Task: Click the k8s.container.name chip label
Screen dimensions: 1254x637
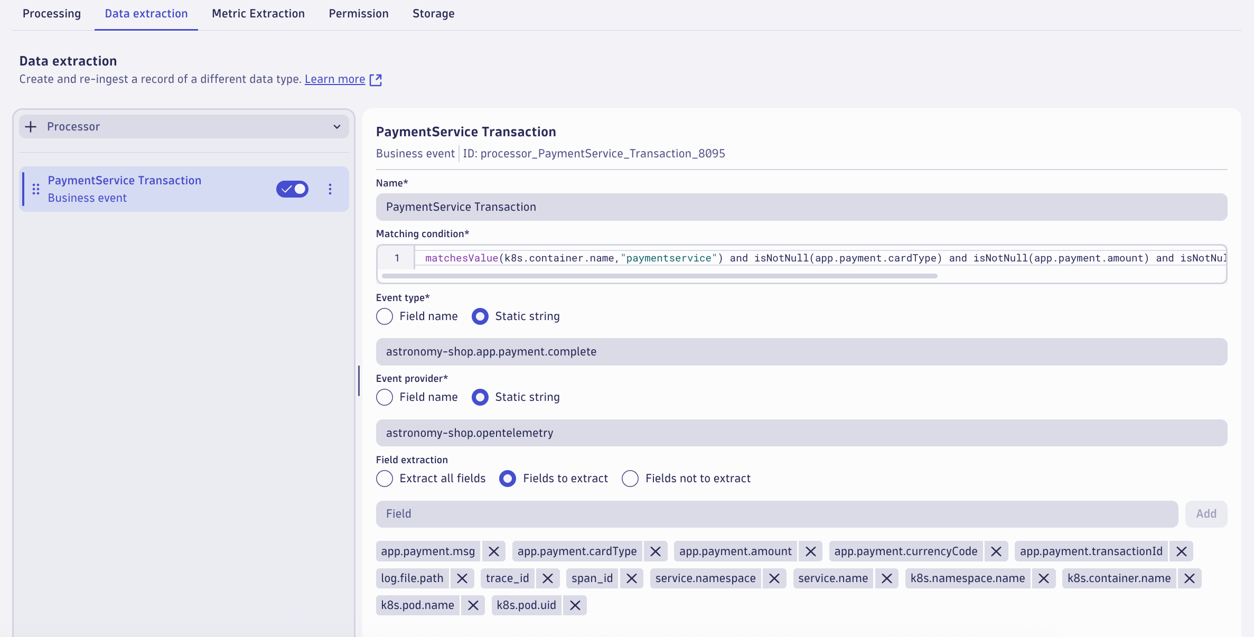Action: click(1119, 578)
